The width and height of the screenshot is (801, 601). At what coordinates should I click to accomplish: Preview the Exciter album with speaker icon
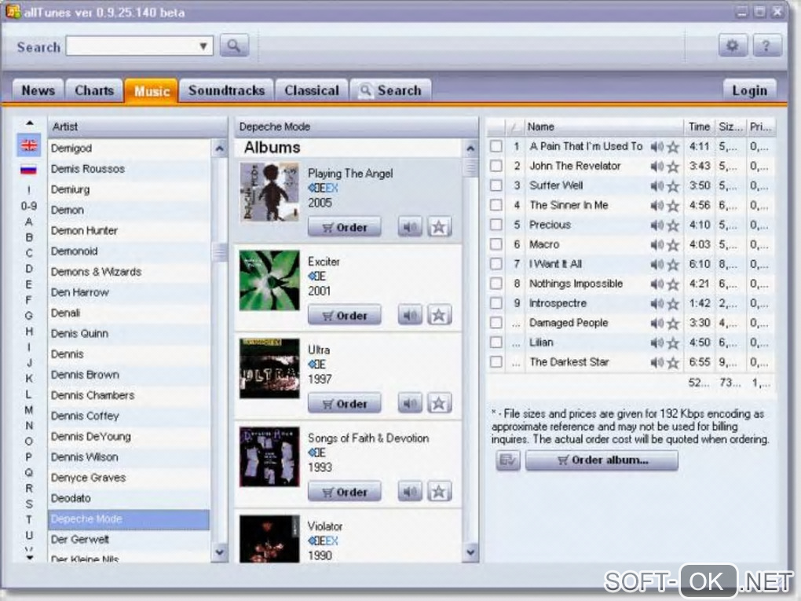tap(410, 315)
